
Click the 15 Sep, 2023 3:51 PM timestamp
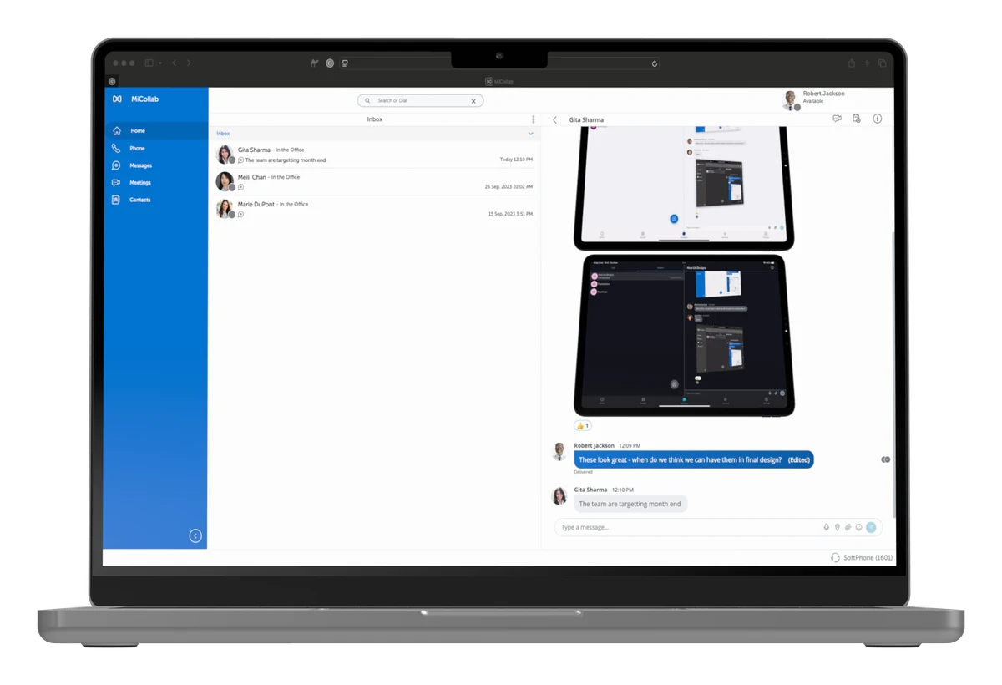(510, 214)
